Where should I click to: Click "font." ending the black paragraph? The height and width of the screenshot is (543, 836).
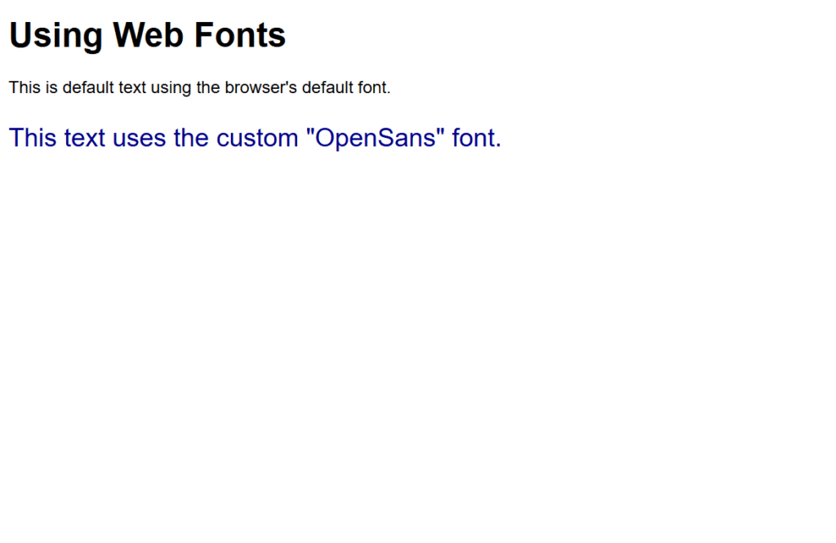374,87
